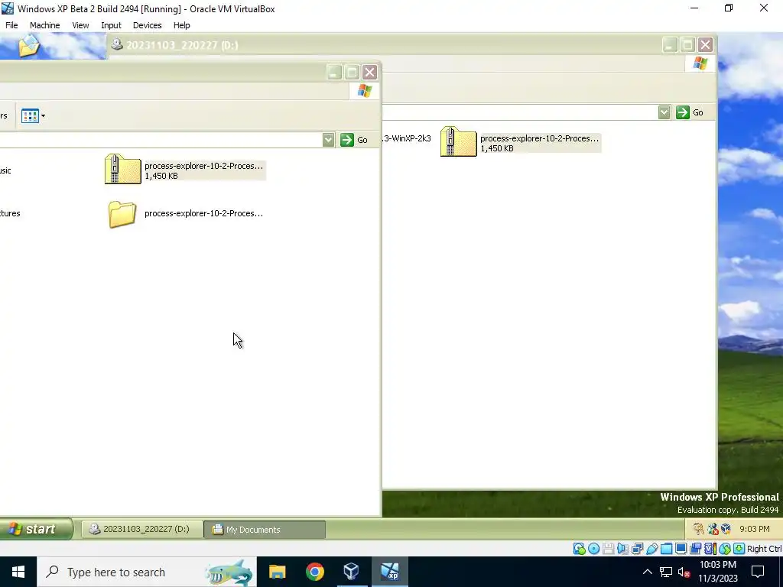Click the keyboard capture green arrow icon

coord(739,549)
